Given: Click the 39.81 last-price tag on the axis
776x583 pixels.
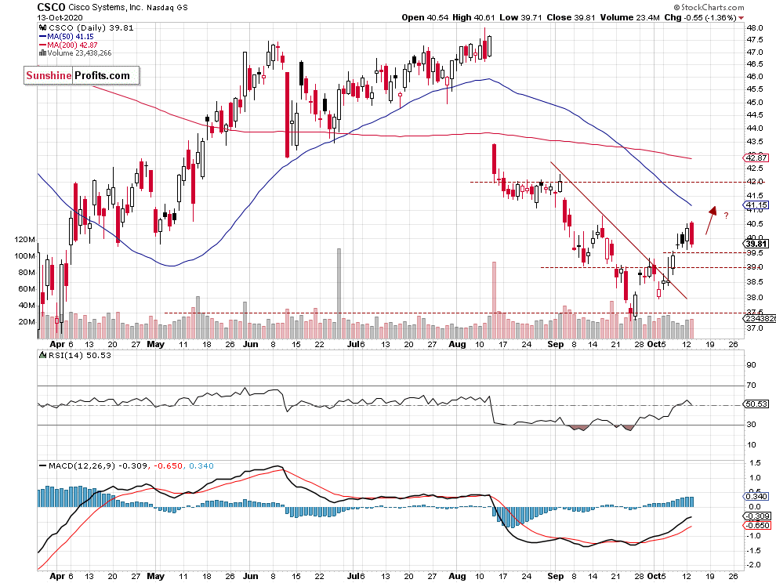Looking at the screenshot, I should [756, 244].
